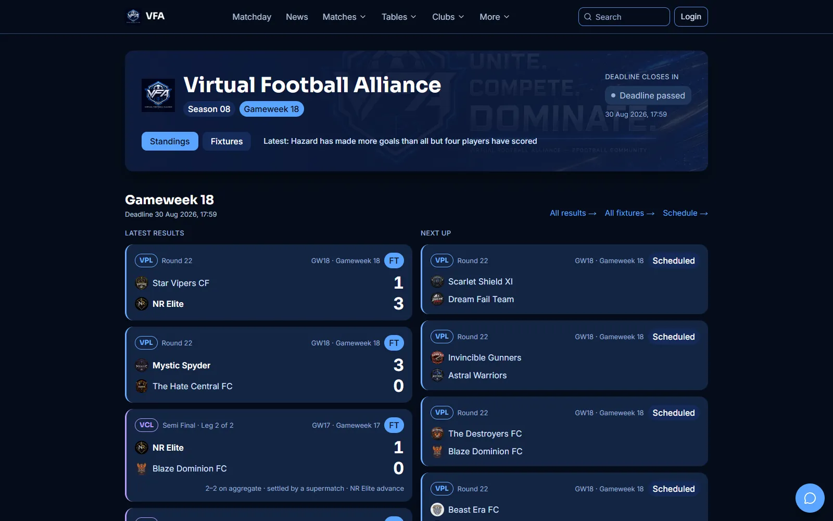Click VPL badge on Invincible Gunners fixture

pyautogui.click(x=442, y=337)
